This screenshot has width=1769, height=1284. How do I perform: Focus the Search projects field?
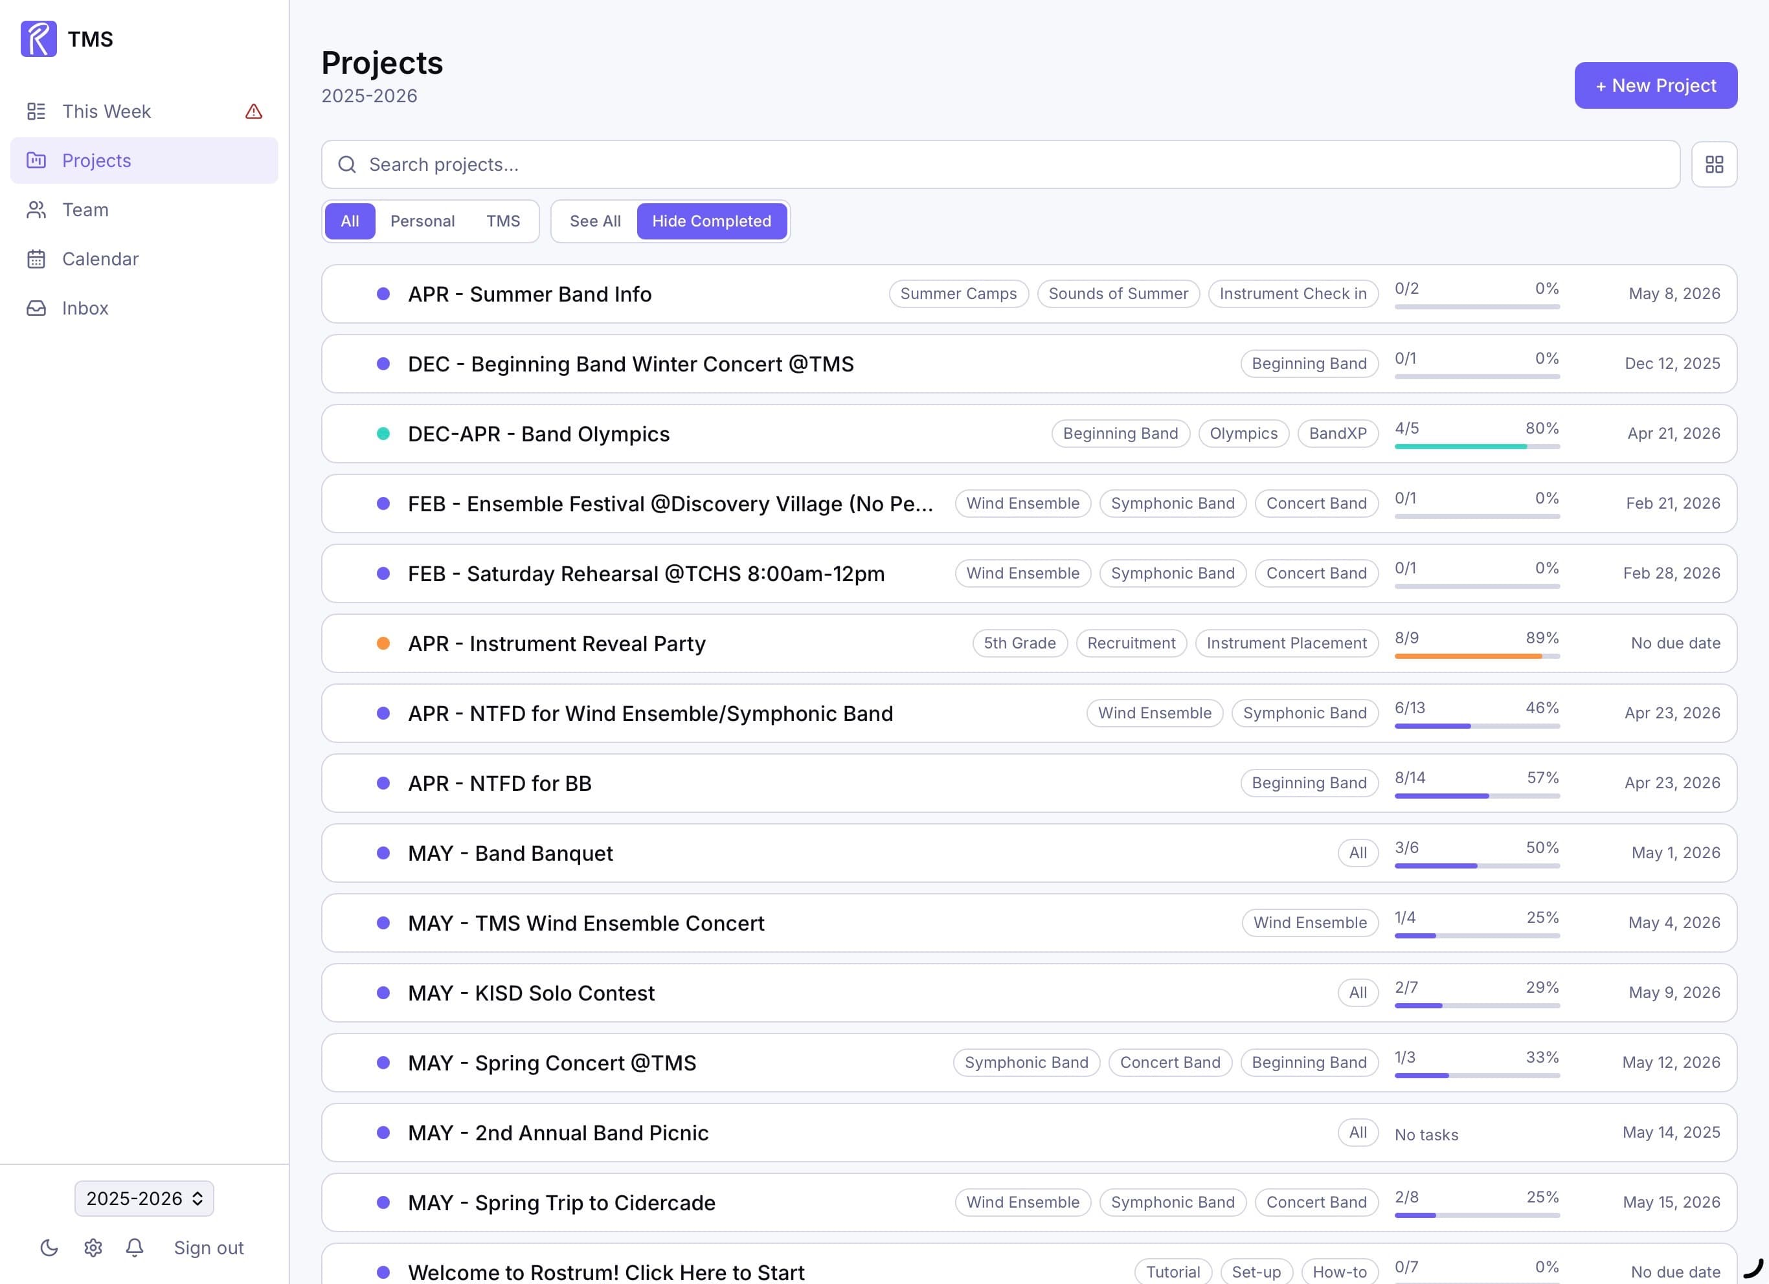tap(1000, 164)
